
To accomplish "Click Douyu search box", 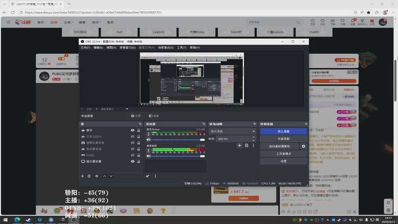I will [274, 22].
